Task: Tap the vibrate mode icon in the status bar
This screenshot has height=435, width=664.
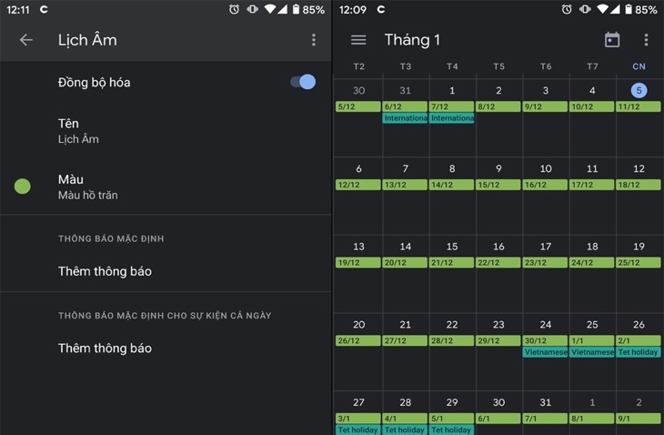Action: 252,9
